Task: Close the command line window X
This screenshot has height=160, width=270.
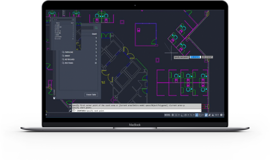Action: tap(70, 107)
